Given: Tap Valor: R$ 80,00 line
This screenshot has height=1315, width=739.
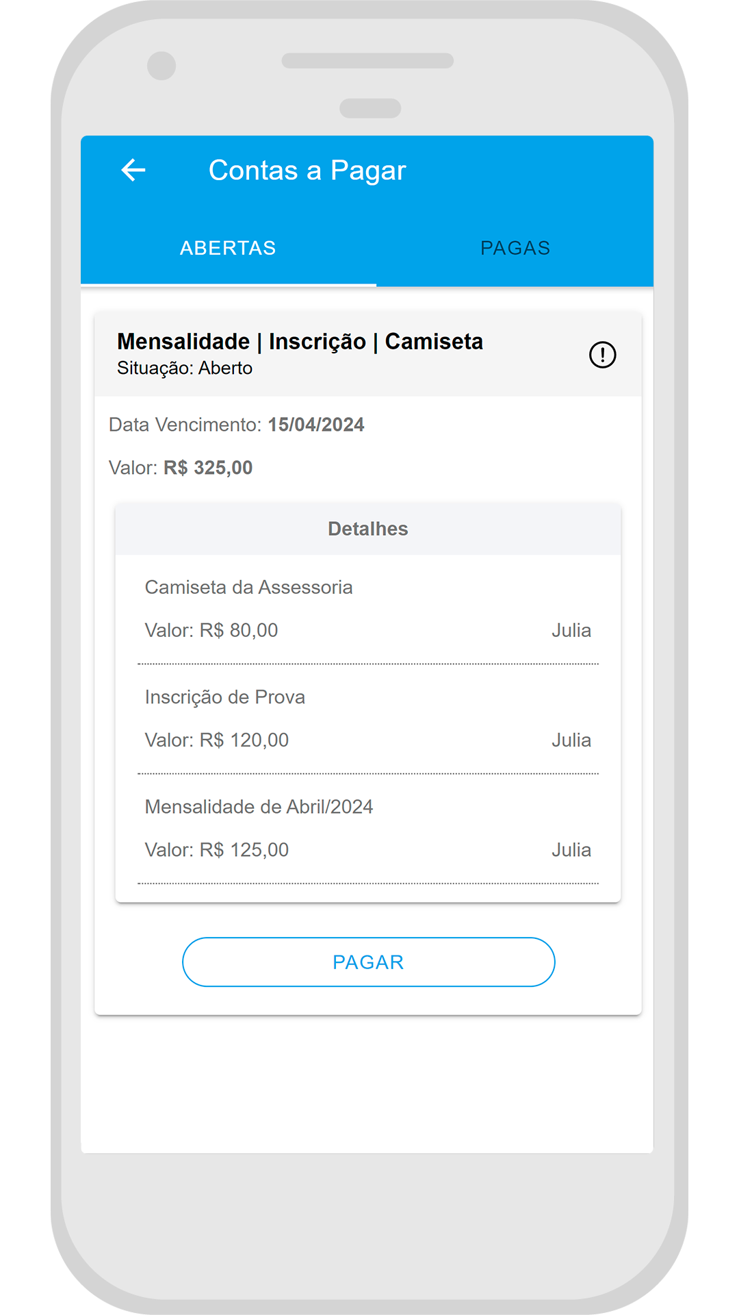Looking at the screenshot, I should pos(211,630).
